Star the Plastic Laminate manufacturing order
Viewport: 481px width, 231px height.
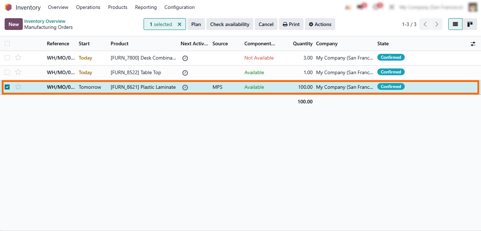pyautogui.click(x=18, y=87)
